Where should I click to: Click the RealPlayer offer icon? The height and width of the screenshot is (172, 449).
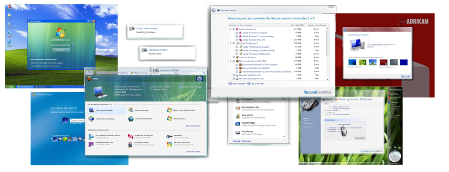[x=169, y=136]
